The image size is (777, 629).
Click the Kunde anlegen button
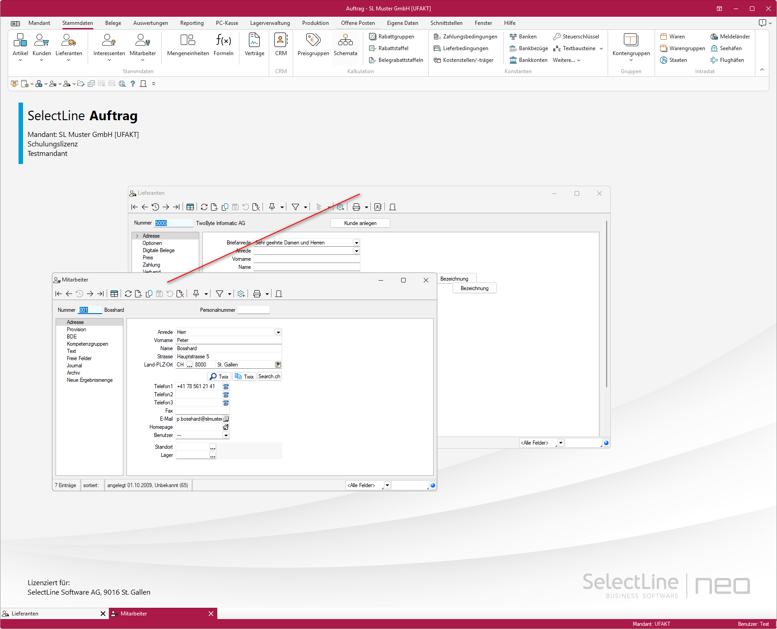(x=360, y=223)
